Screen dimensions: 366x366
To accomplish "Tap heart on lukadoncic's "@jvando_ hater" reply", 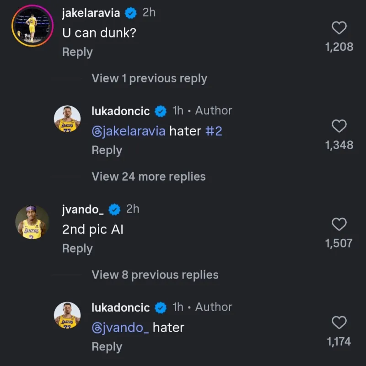I will pos(339,323).
